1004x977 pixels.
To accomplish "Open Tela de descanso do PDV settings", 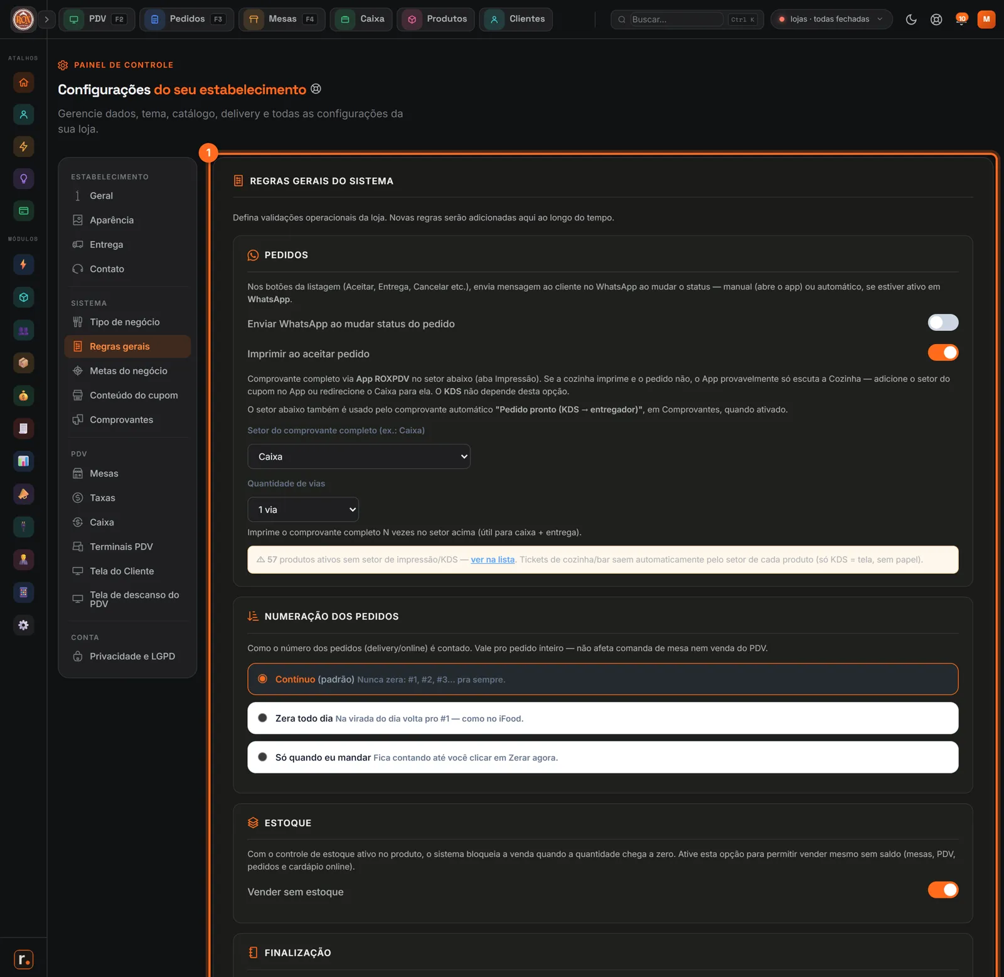I will click(127, 600).
